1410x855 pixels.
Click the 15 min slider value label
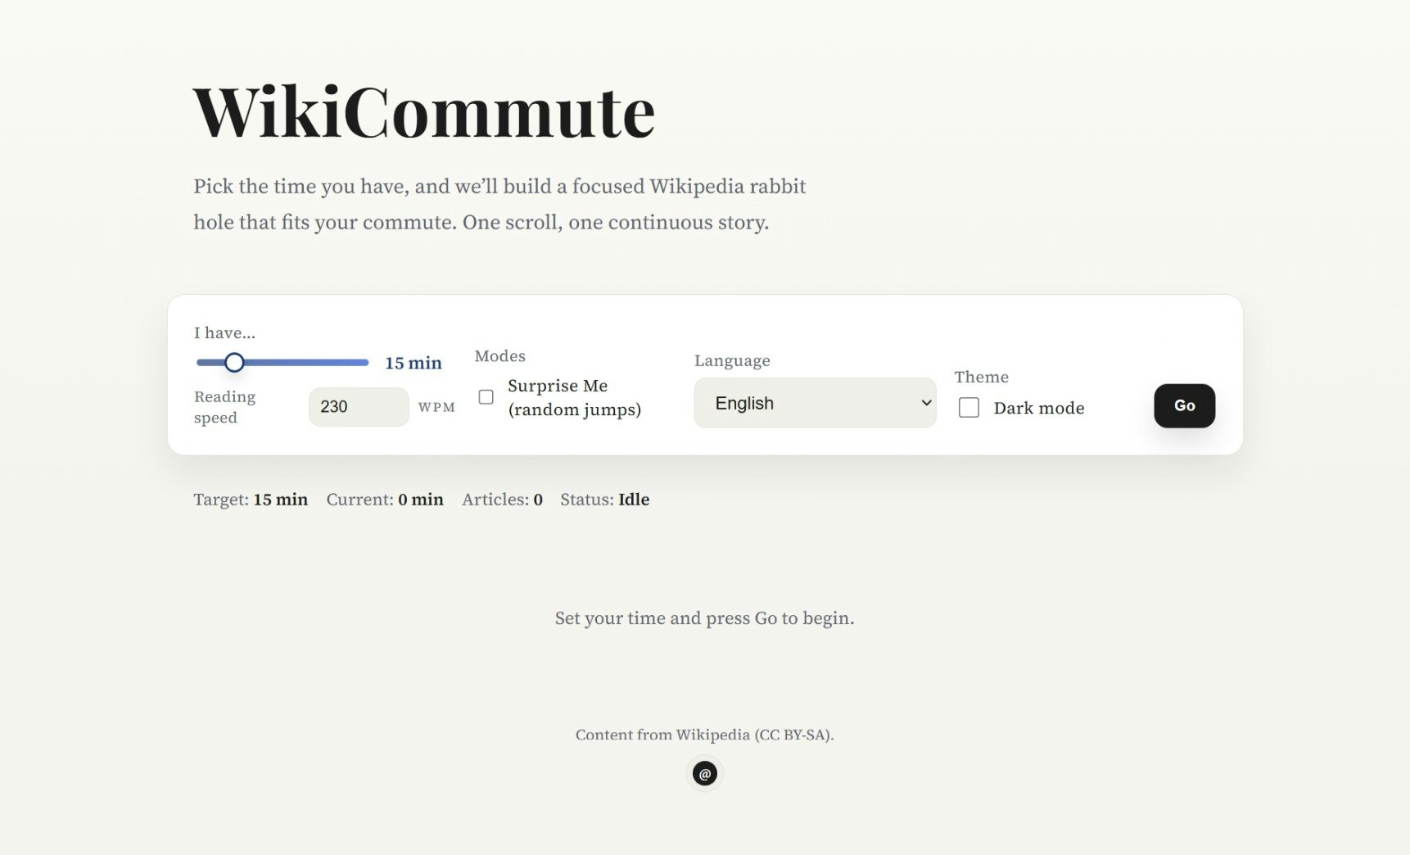tap(413, 362)
